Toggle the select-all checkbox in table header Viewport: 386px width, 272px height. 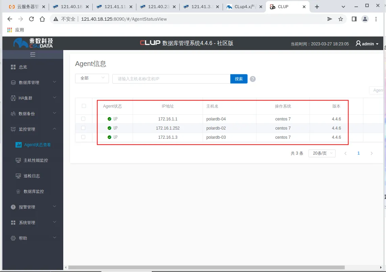[84, 106]
